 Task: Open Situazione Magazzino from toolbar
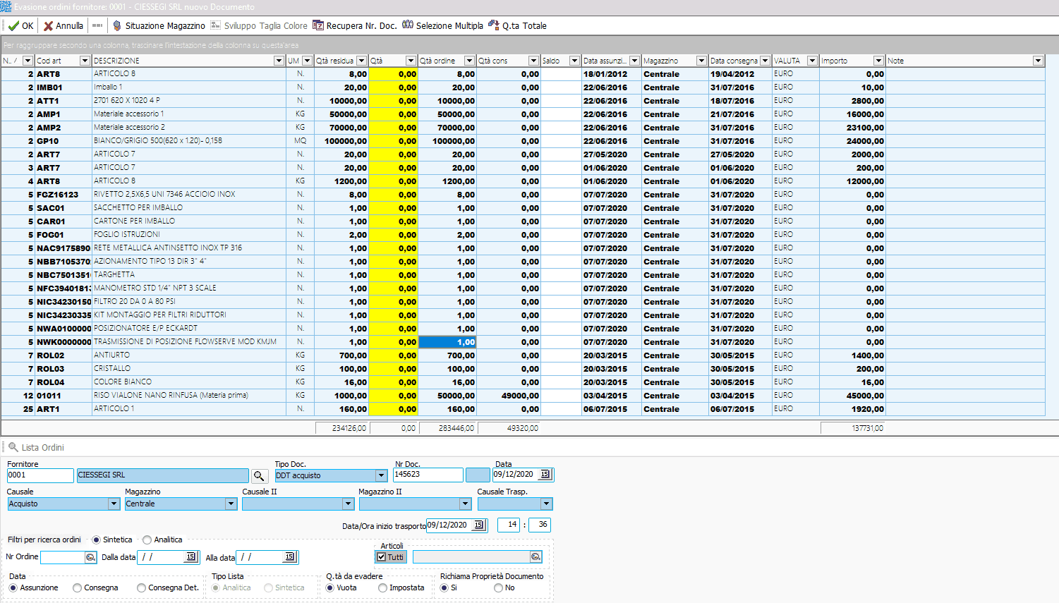coord(159,25)
